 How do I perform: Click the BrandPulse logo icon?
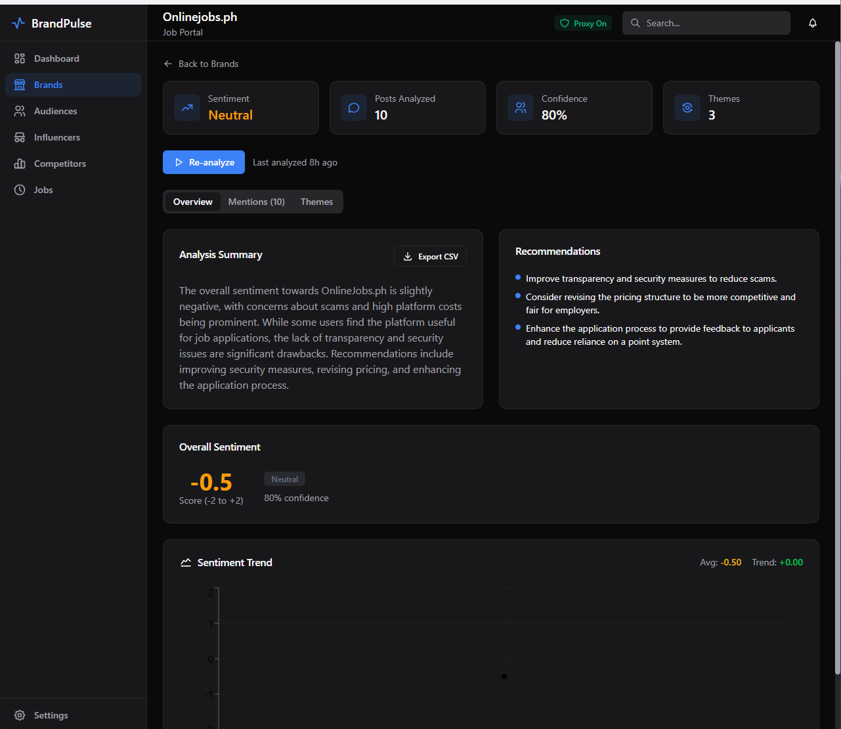point(18,24)
